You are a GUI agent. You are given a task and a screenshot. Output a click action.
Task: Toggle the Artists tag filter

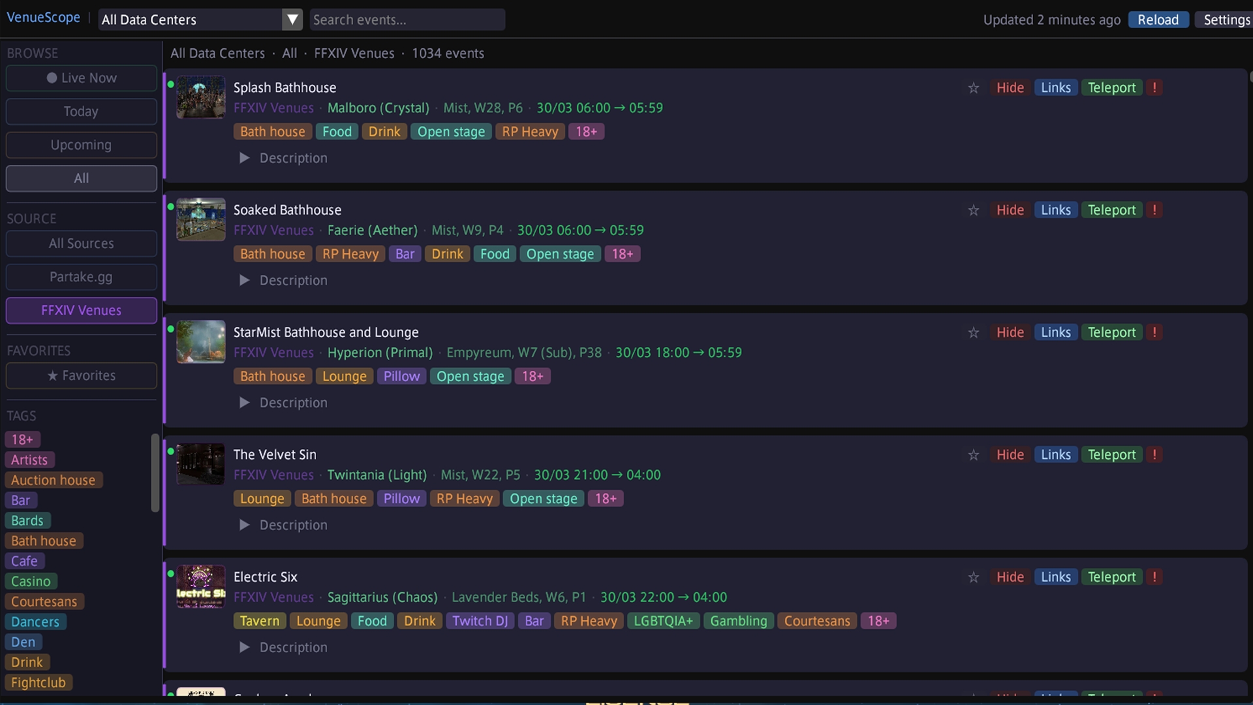pyautogui.click(x=29, y=460)
